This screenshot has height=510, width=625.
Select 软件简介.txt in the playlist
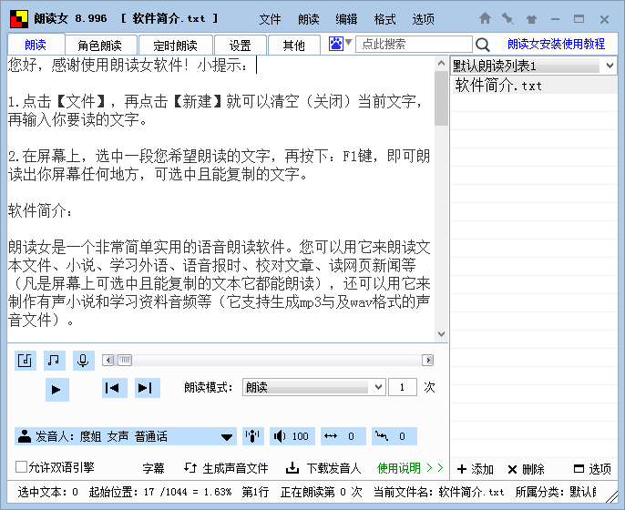click(534, 85)
